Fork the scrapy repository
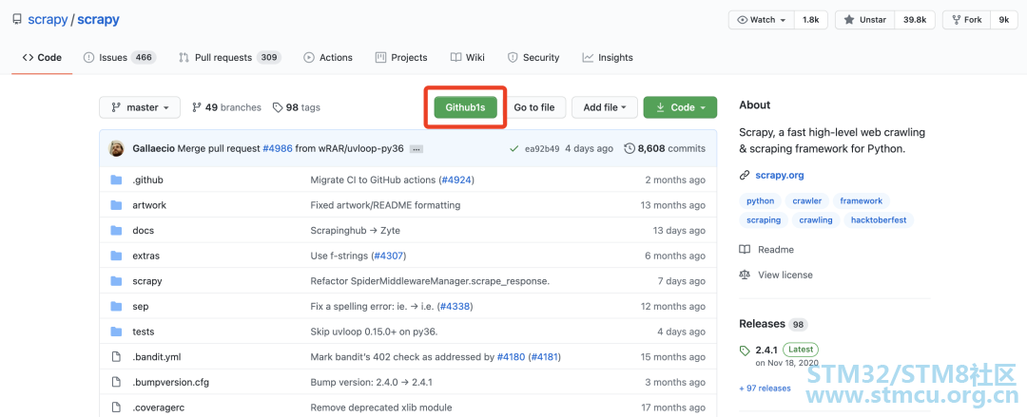The image size is (1027, 417). point(966,20)
